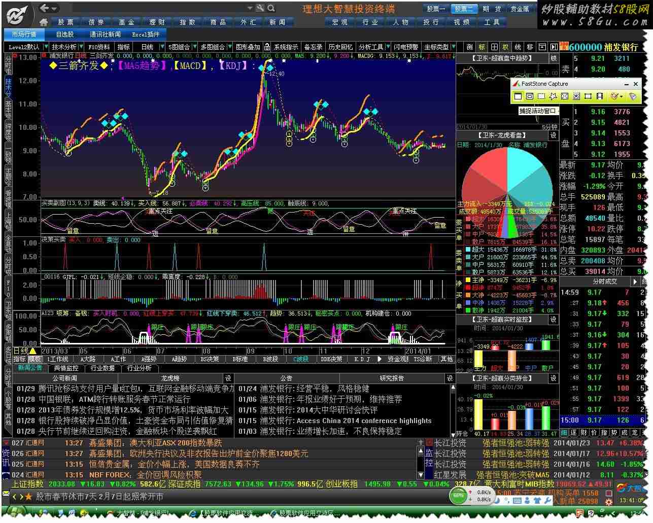
Task: Select 股票一 account toggle
Action: [x=435, y=9]
